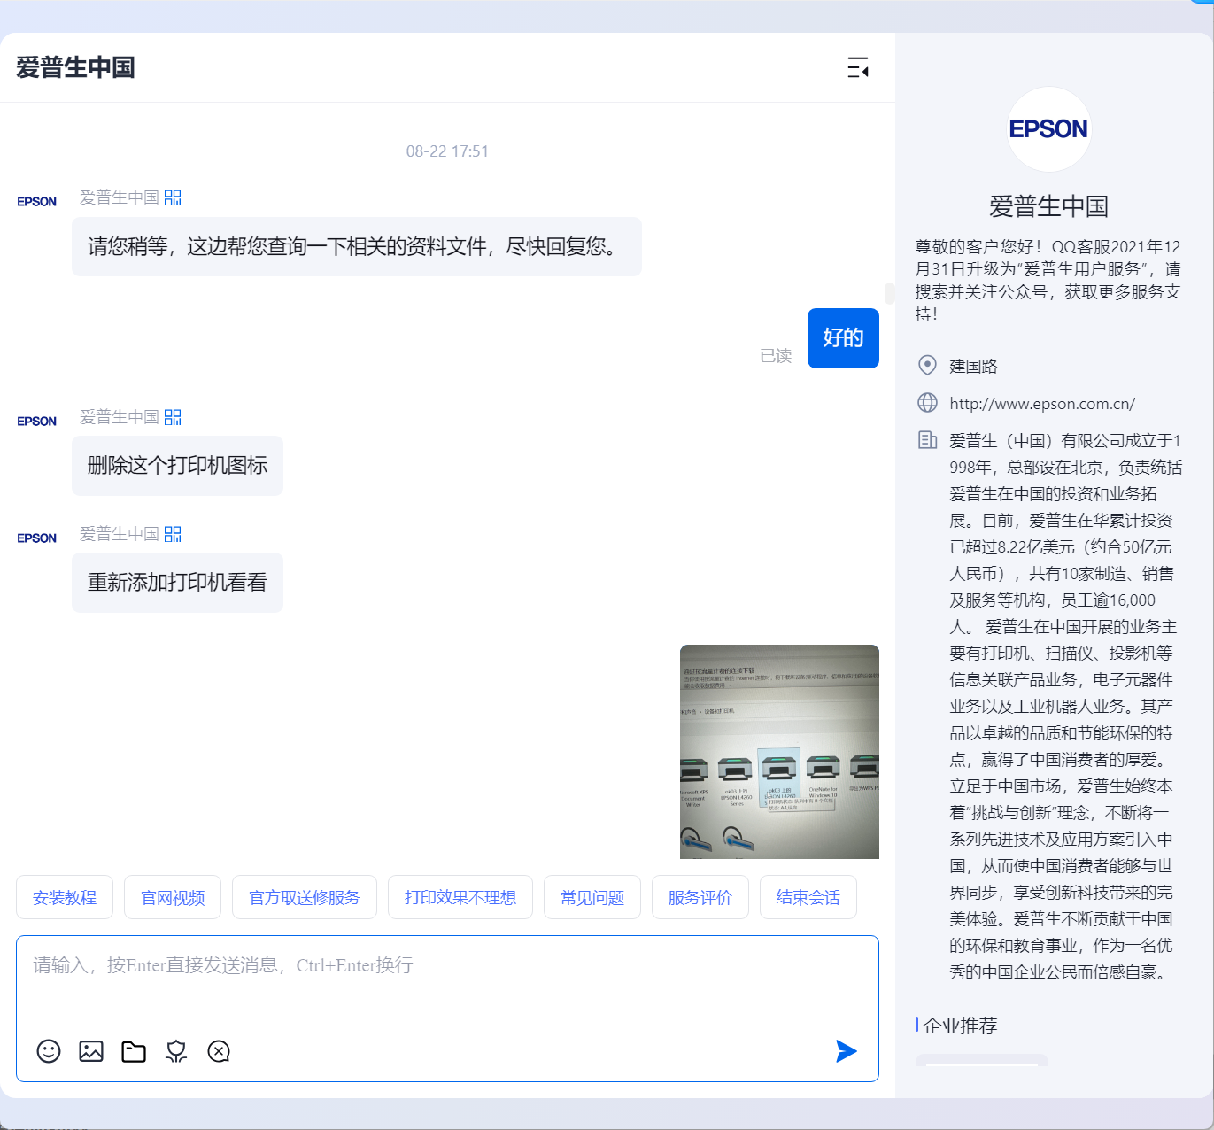Image resolution: width=1214 pixels, height=1130 pixels.
Task: Click the 企业推荐 section heading
Action: 960,1026
